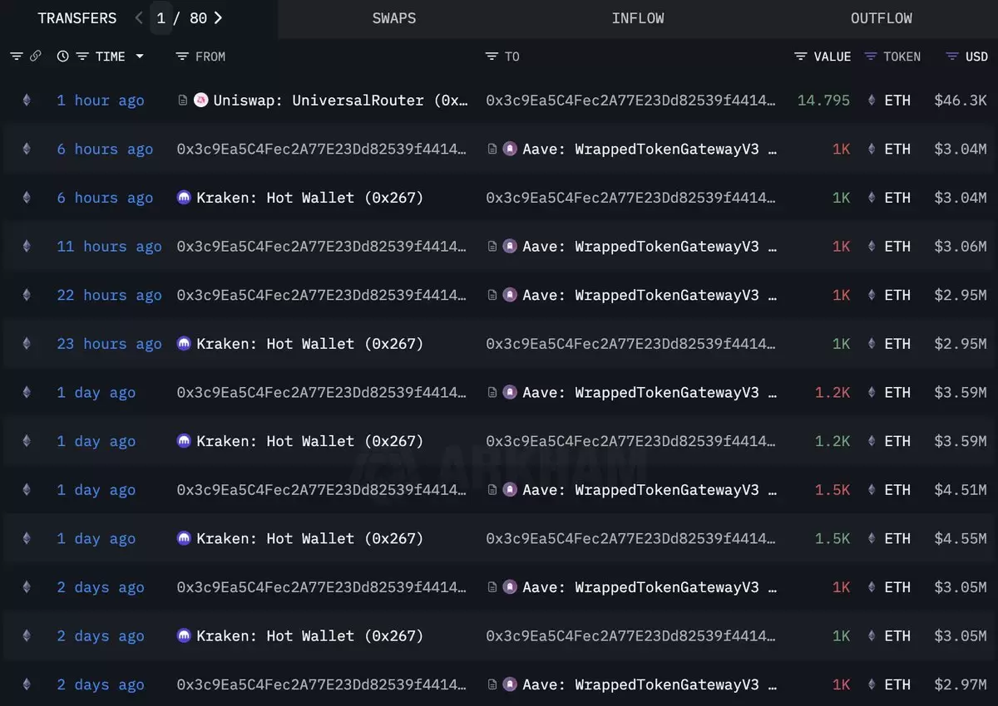The width and height of the screenshot is (998, 706).
Task: Click the USD column header label
Action: click(x=977, y=56)
